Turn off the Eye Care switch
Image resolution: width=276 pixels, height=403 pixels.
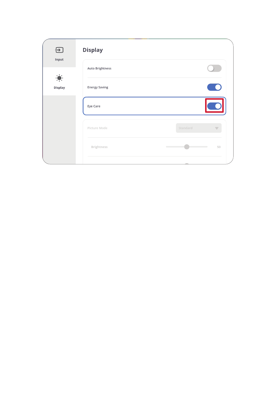tap(214, 106)
